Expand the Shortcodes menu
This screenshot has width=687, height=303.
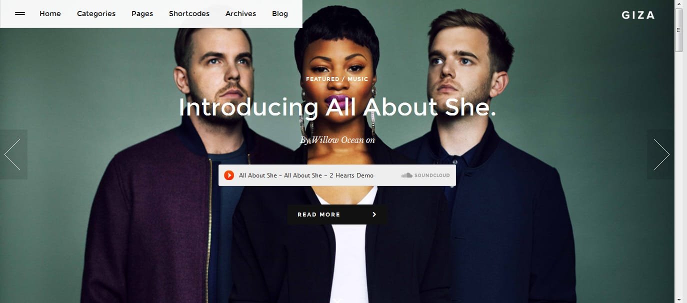tap(189, 14)
